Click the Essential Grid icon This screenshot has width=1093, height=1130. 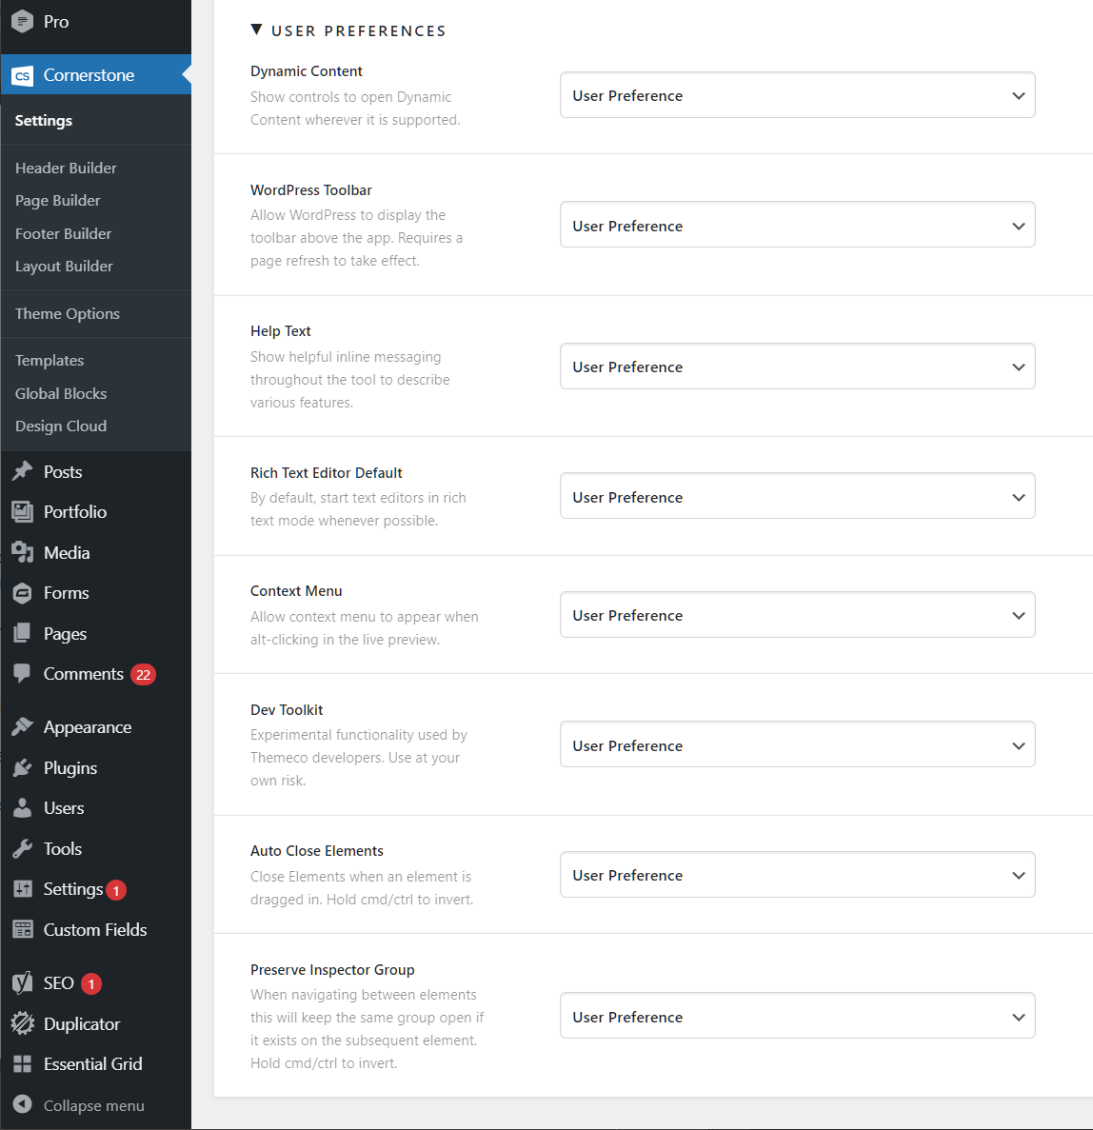pos(22,1063)
